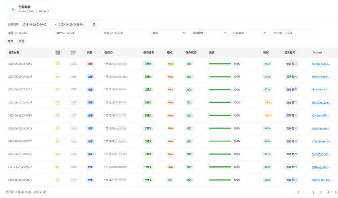The height and width of the screenshot is (198, 338).
Task: Click progress bar in 'Sunset at Sea' row
Action: (220, 154)
